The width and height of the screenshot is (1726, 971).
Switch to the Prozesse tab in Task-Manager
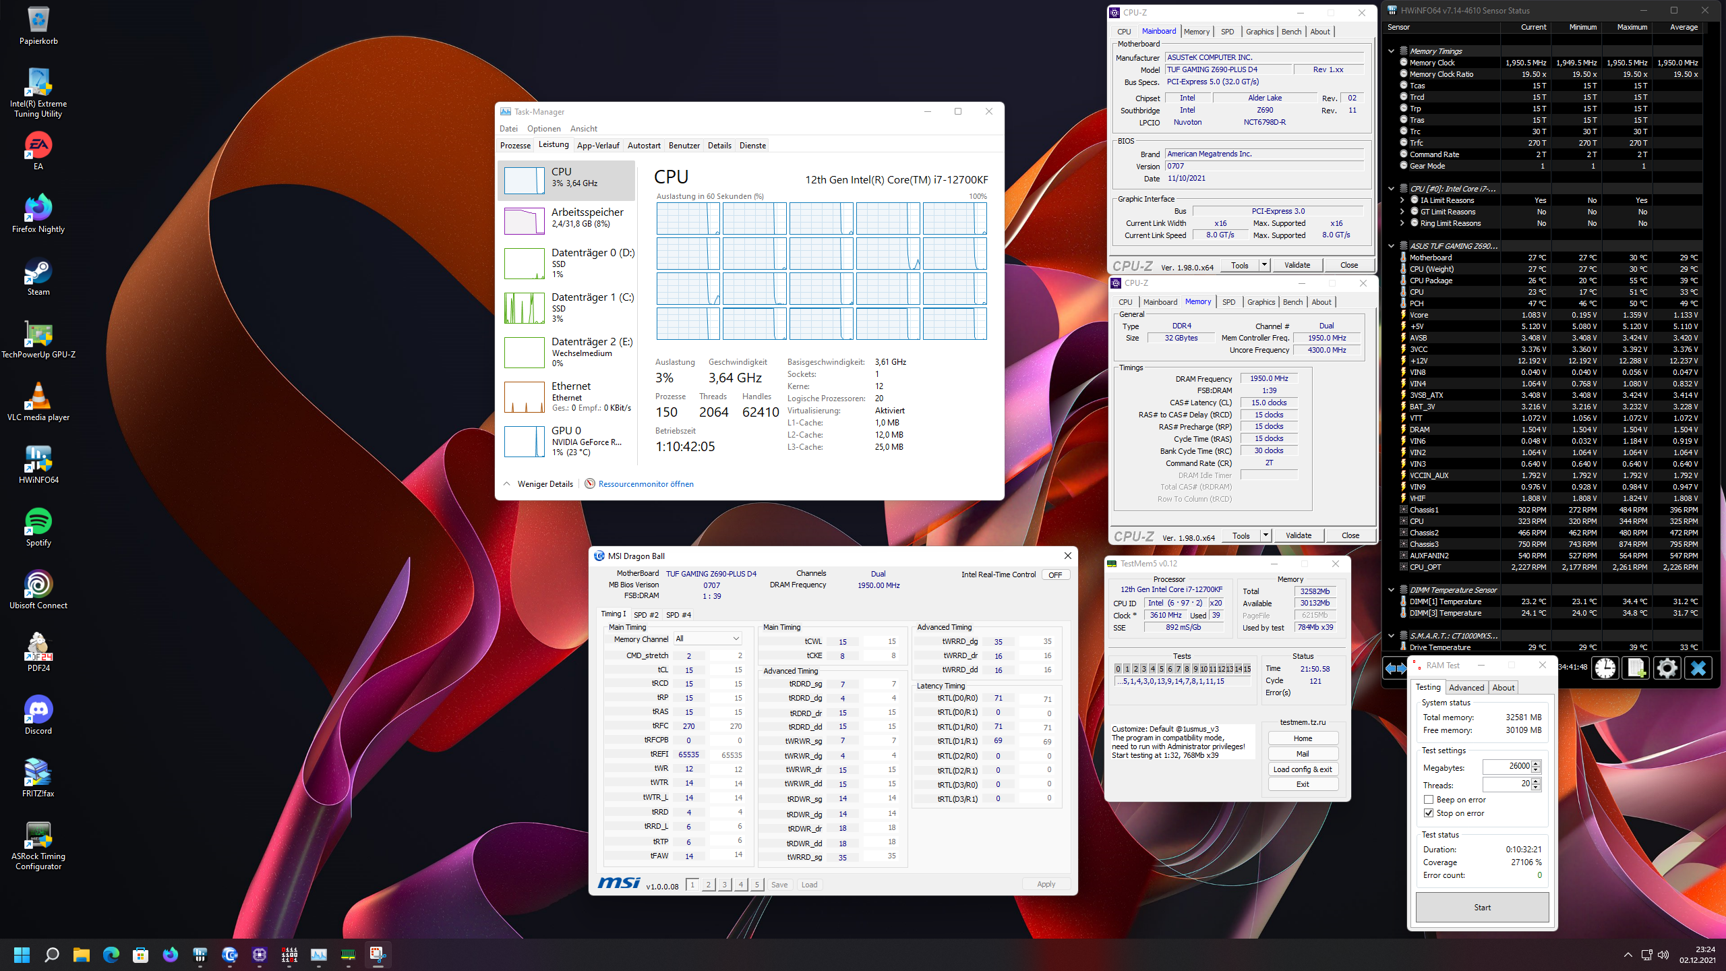(515, 146)
